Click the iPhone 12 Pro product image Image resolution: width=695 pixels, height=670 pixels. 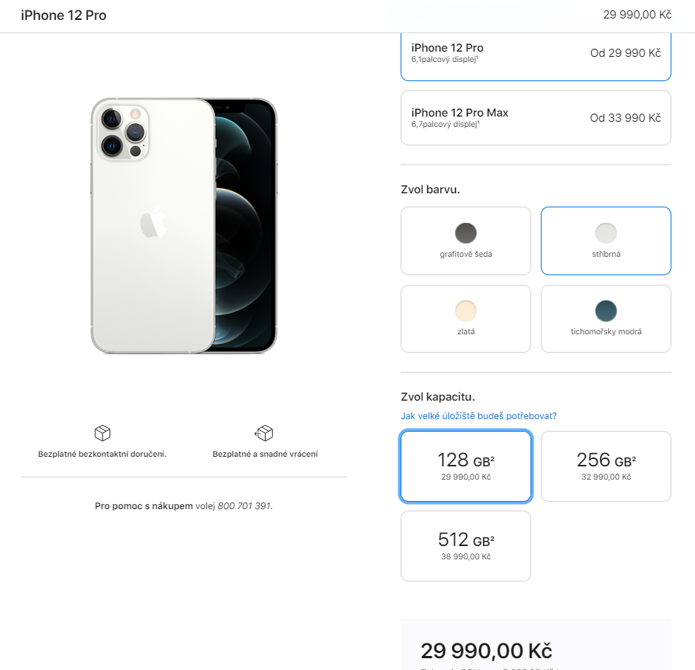point(184,225)
